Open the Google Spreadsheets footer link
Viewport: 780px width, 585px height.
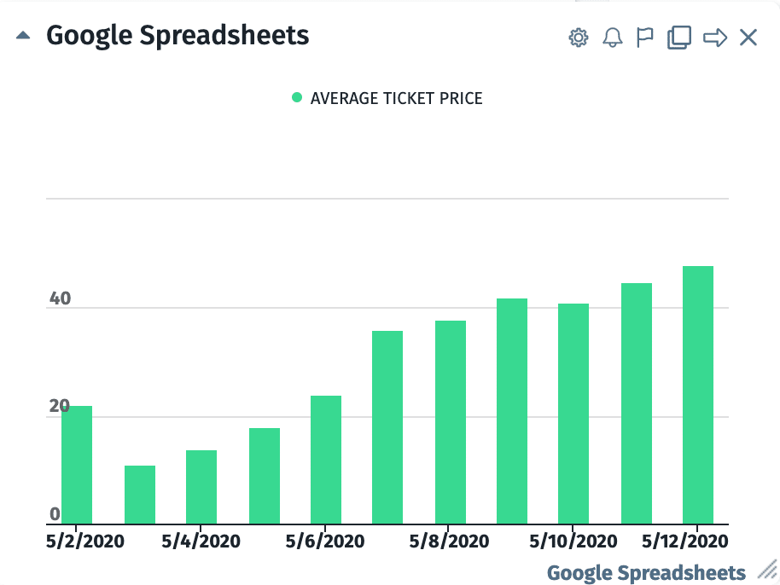coord(646,572)
